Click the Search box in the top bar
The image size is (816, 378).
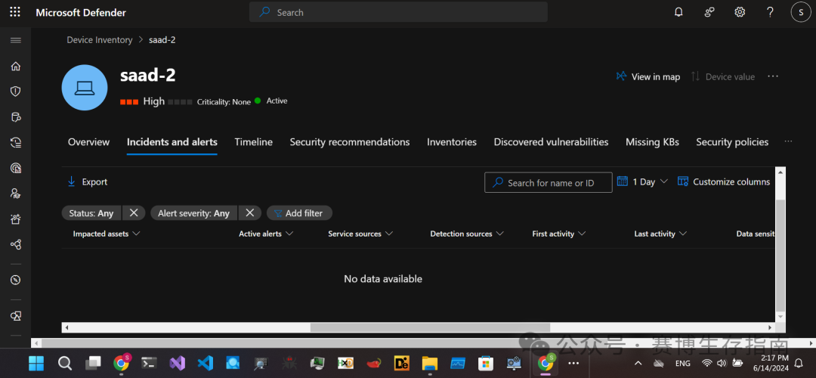(x=398, y=12)
